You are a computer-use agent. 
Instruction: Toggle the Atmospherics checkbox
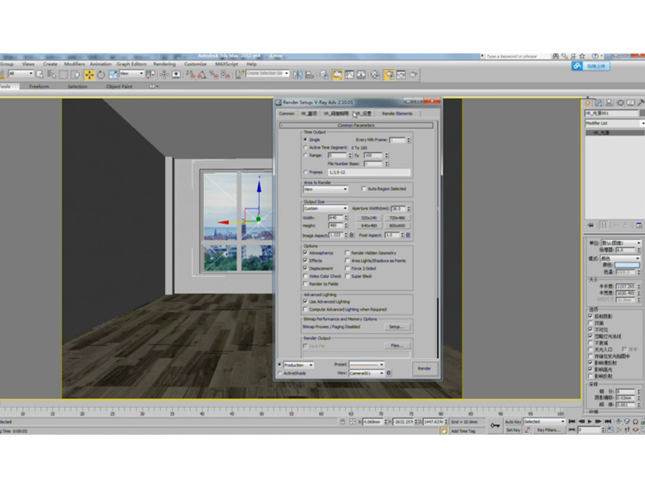pyautogui.click(x=305, y=253)
